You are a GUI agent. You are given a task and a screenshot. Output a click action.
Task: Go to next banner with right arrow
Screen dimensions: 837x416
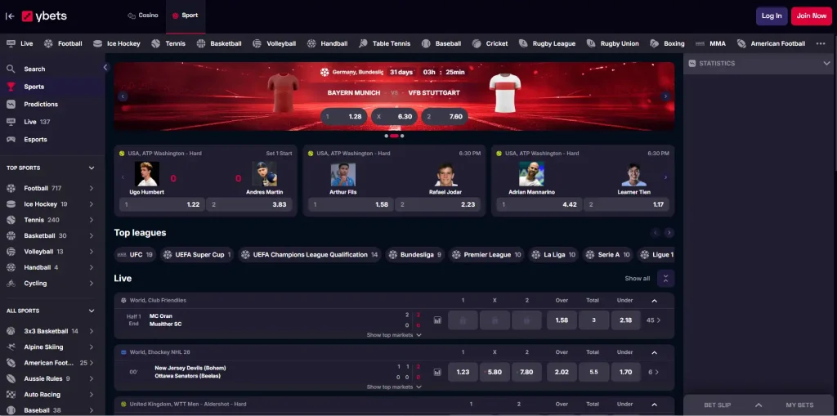click(x=665, y=96)
